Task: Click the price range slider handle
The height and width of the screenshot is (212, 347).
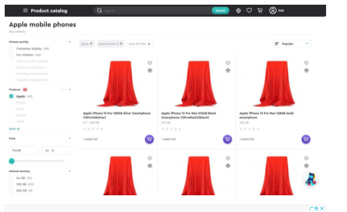Action: click(11, 161)
